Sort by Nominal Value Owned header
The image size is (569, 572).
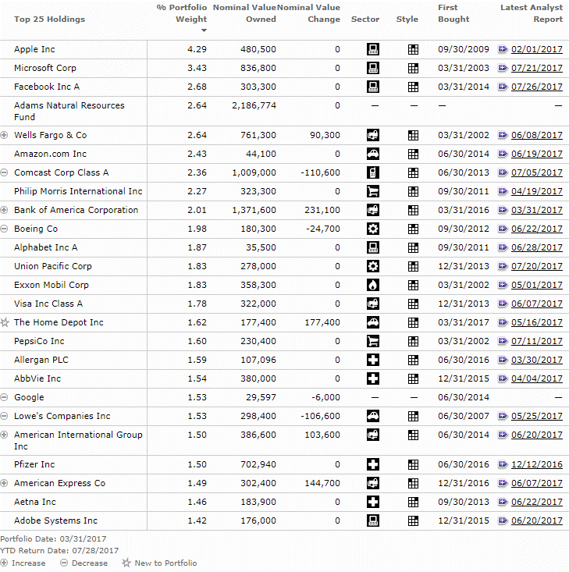point(244,13)
